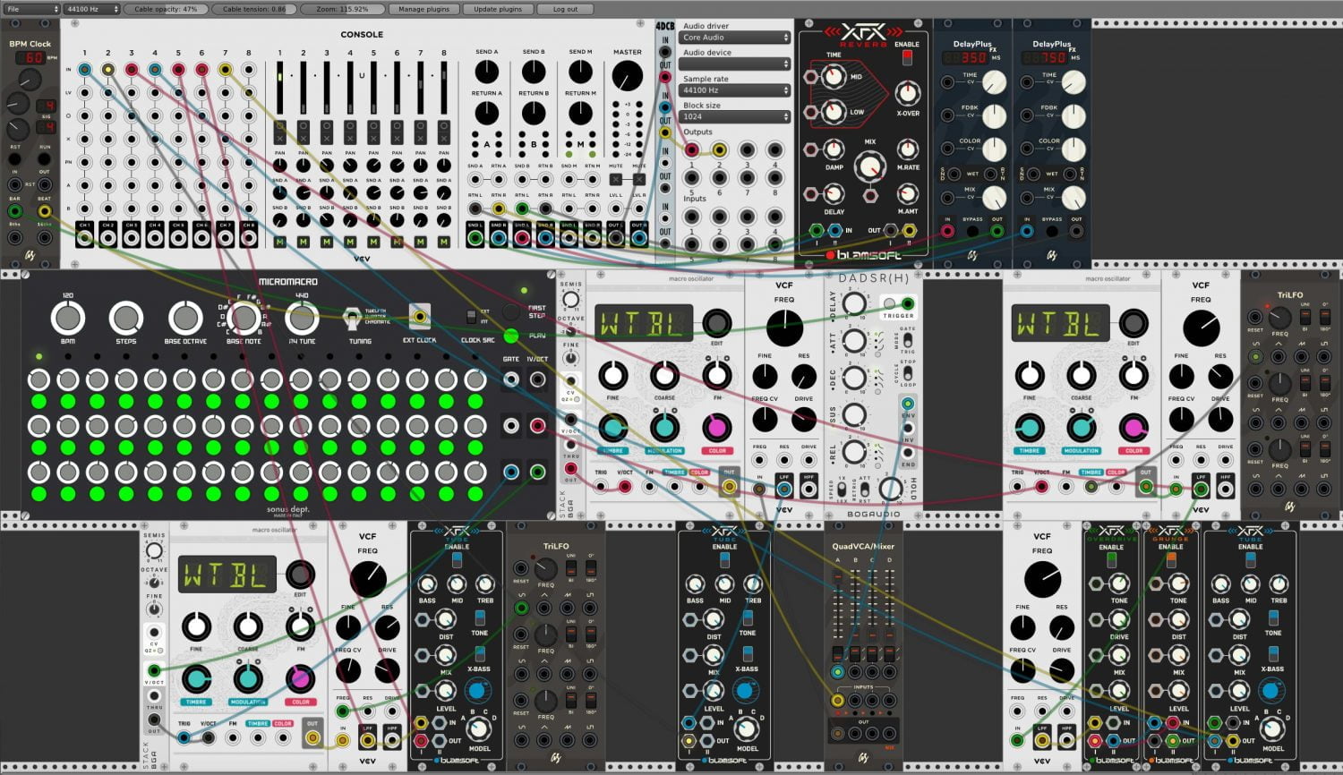
Task: Click the Update plugins button
Action: tap(498, 9)
